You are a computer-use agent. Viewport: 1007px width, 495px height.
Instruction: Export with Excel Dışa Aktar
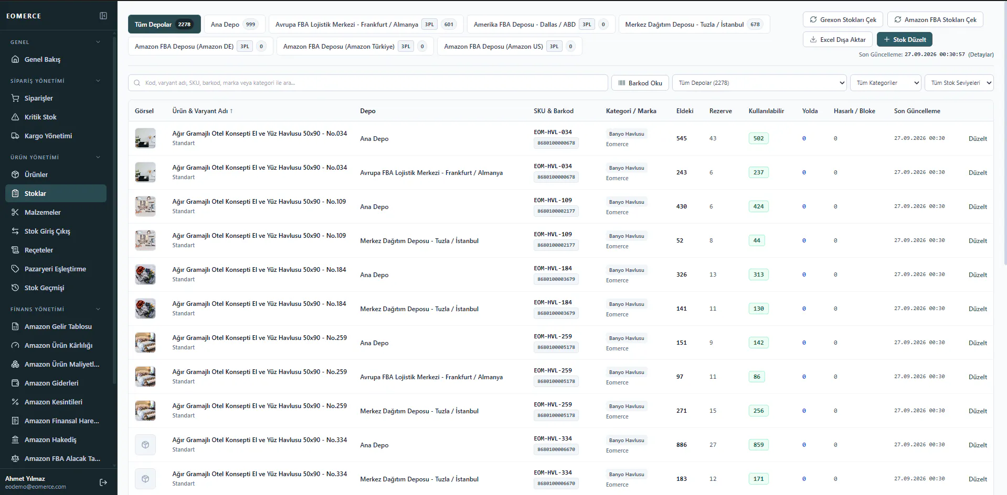point(838,40)
